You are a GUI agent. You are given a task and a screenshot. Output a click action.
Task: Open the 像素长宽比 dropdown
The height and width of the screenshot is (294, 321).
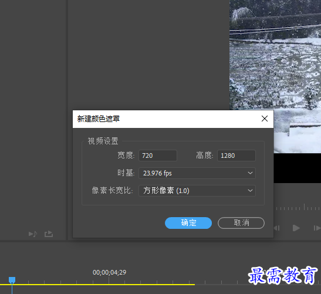[197, 191]
